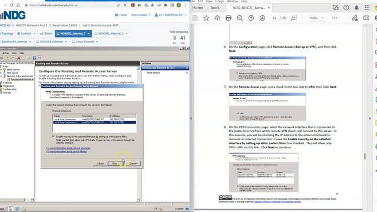Viewport: 377px width, 212px height.
Task: Open the find text magnifier in Acrobat
Action: (293, 18)
